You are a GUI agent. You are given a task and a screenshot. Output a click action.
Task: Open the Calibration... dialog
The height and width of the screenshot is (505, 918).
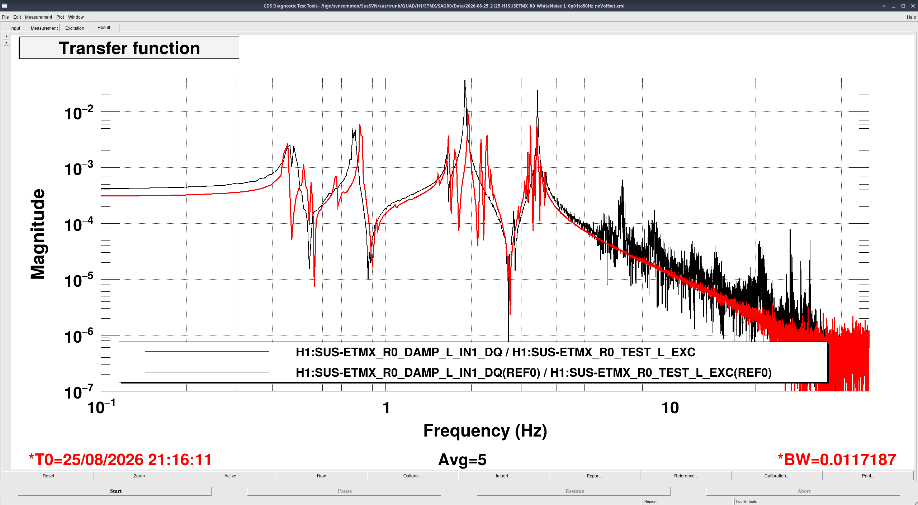coord(777,476)
